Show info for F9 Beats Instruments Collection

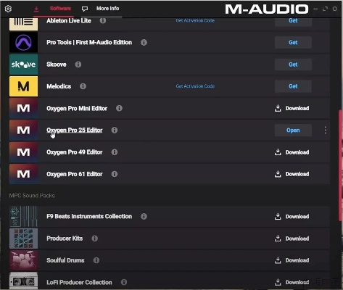(144, 216)
